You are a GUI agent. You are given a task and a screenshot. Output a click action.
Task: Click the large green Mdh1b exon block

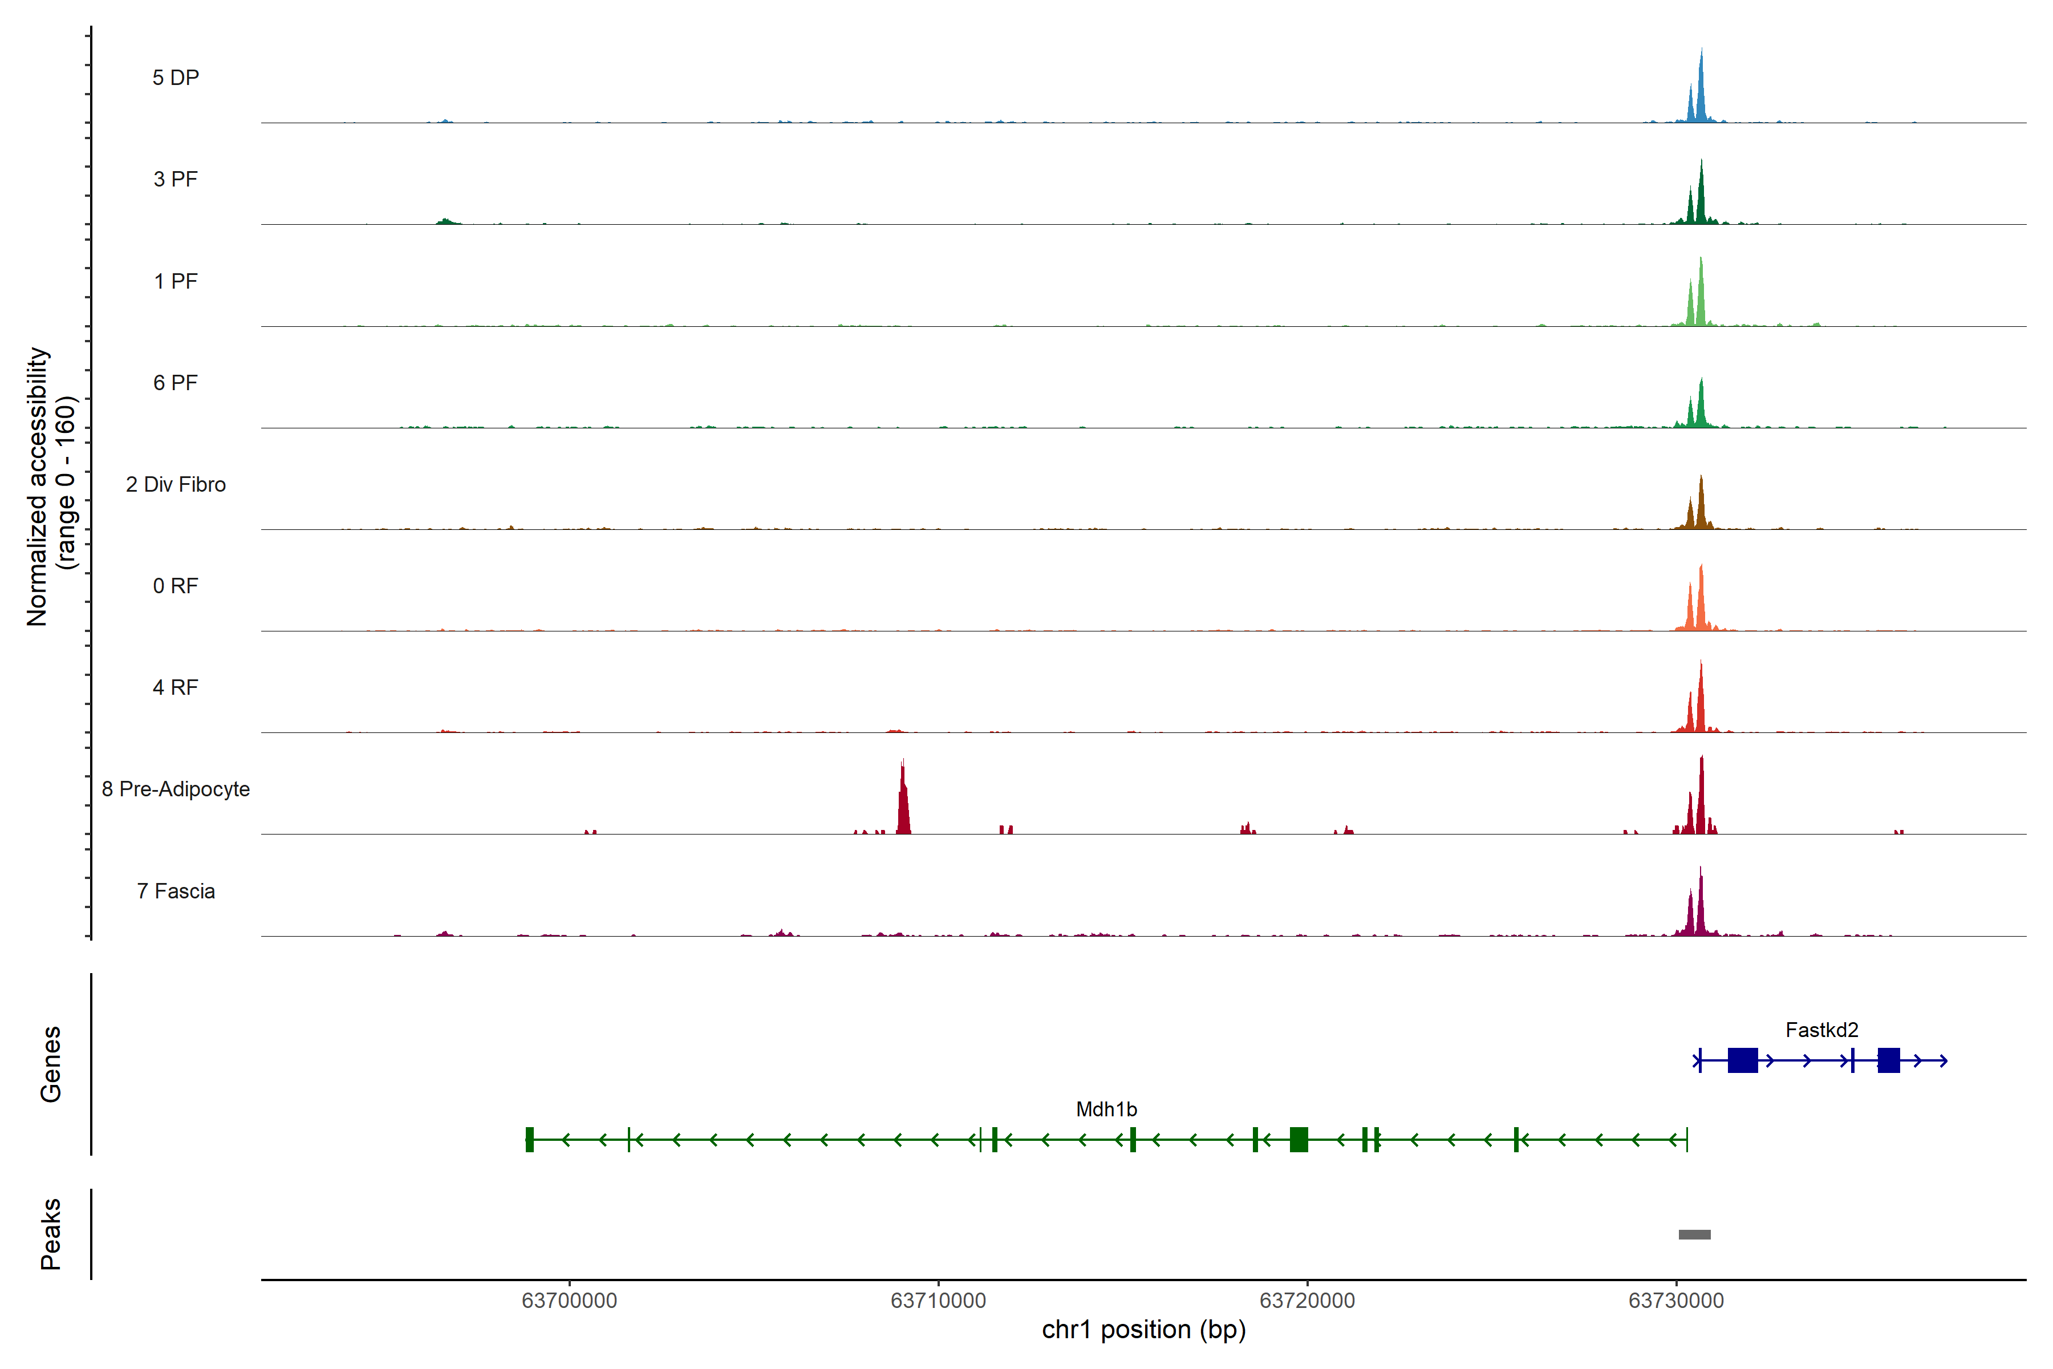pos(1298,1139)
